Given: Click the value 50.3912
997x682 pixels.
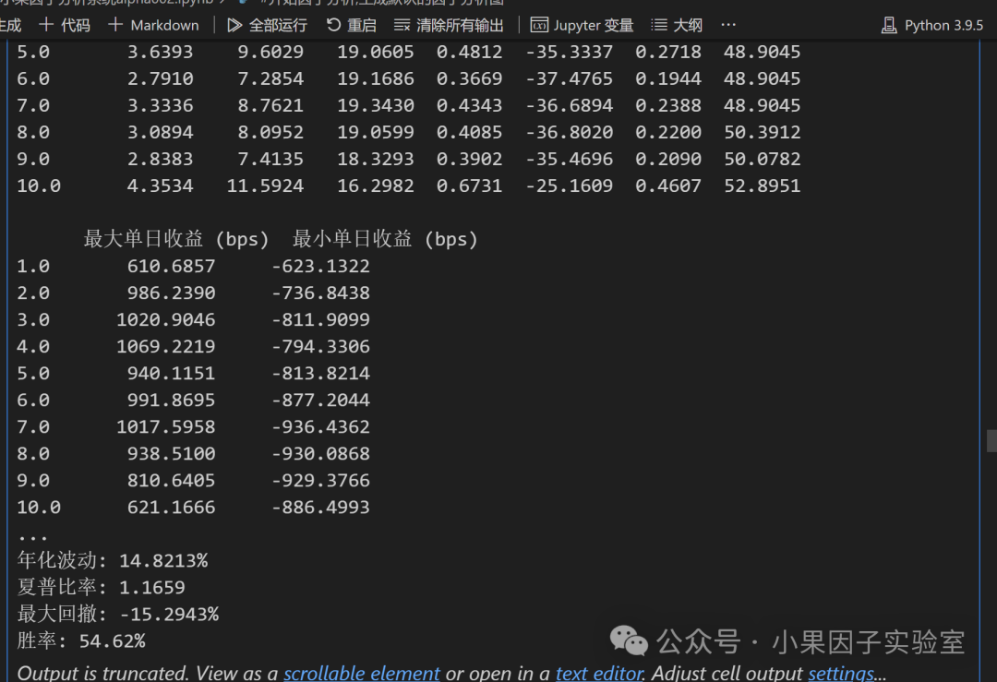Looking at the screenshot, I should pos(762,132).
